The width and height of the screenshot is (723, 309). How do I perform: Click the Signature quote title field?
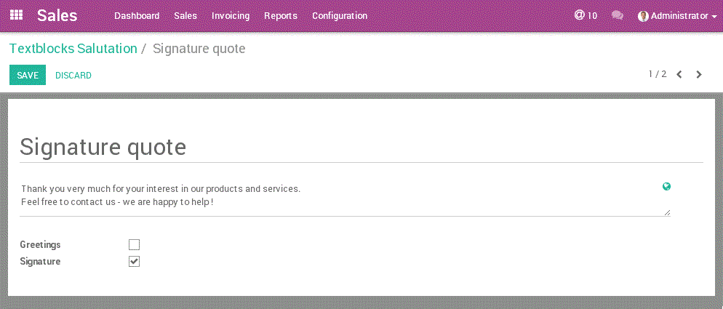pos(361,147)
